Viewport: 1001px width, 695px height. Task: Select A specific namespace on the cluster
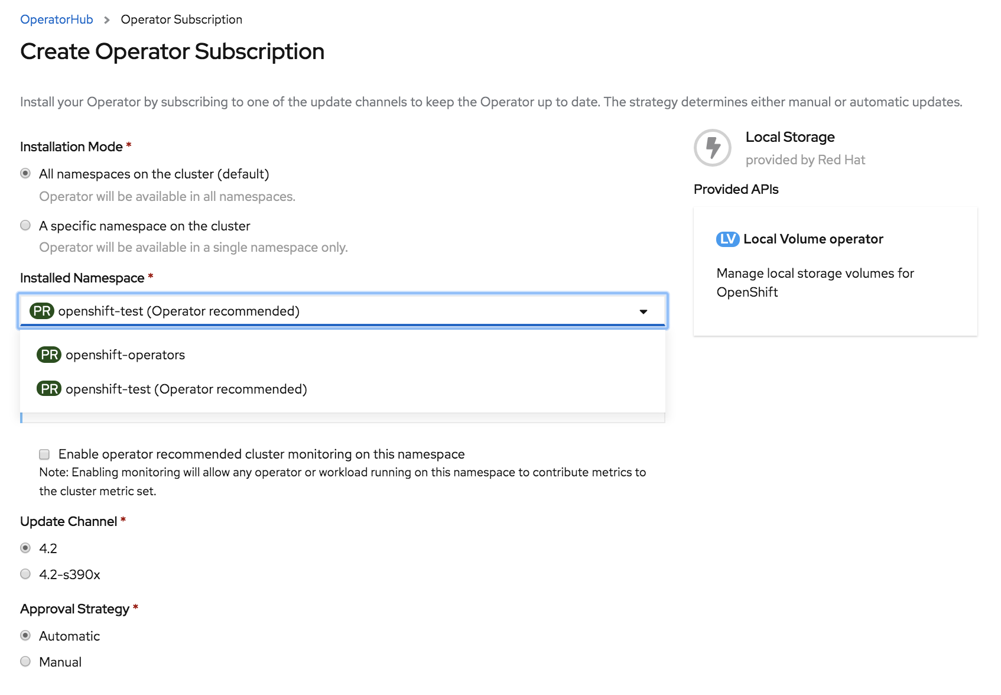(25, 225)
